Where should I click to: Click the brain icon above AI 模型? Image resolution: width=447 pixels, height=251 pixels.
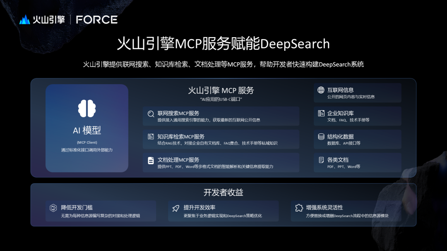coord(87,109)
